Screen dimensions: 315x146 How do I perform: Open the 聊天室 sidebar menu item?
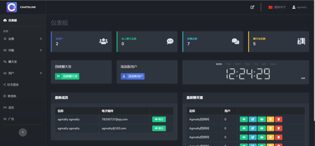[x=12, y=62]
